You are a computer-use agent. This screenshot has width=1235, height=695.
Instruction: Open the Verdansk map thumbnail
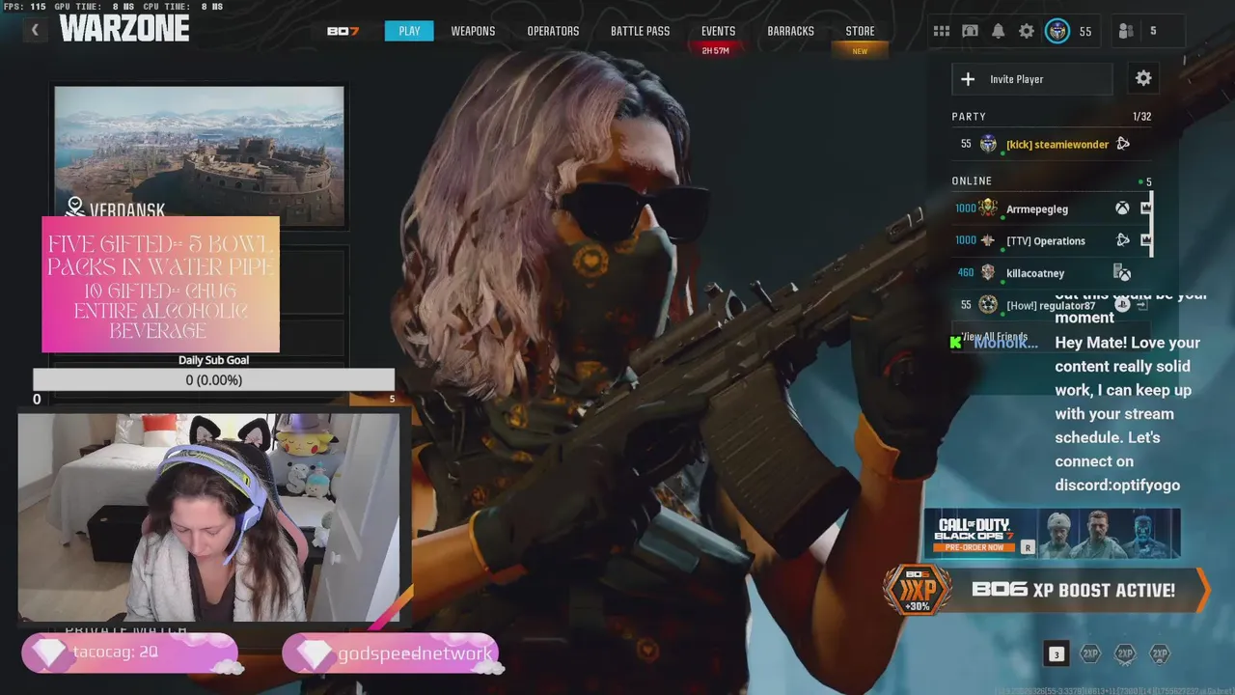[x=199, y=156]
